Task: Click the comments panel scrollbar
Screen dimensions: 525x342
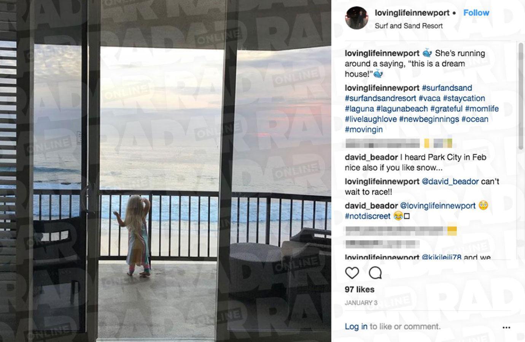Action: 521,96
